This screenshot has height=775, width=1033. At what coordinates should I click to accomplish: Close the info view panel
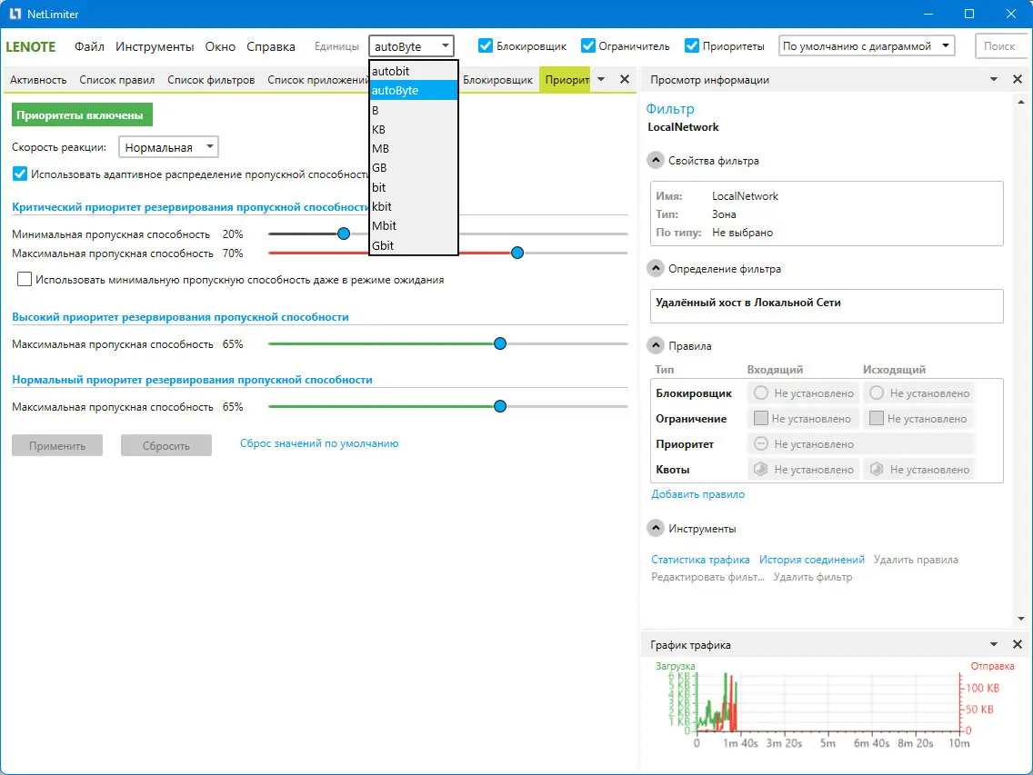1018,79
